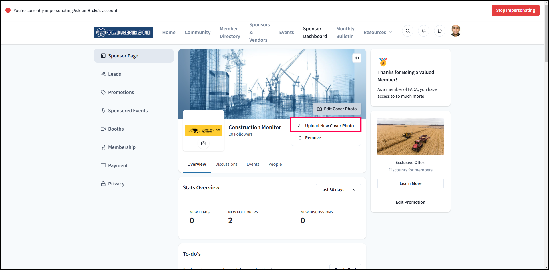Open Privacy in sidebar

point(134,184)
